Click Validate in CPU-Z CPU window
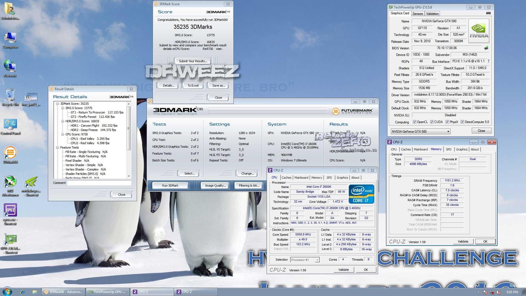The image size is (526, 296). (x=344, y=270)
